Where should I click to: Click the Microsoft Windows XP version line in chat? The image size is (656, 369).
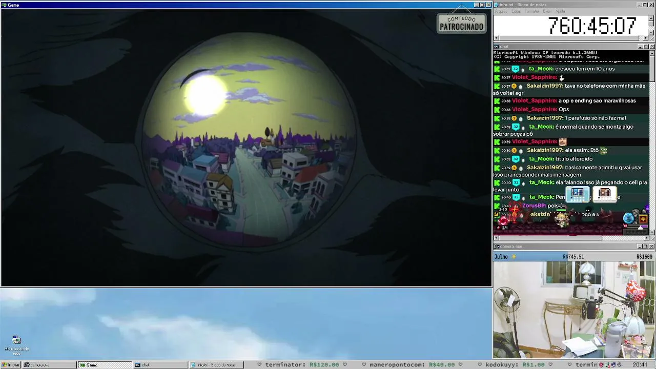[x=545, y=52]
